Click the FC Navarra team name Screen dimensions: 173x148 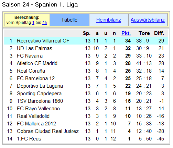tap(30, 56)
